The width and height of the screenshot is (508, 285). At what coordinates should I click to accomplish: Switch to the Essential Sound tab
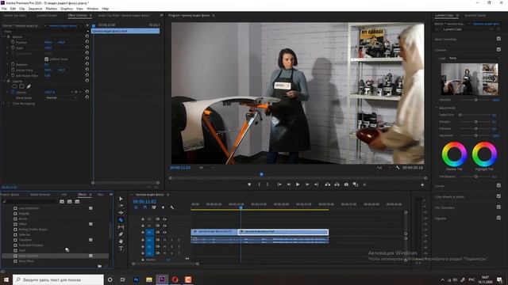point(475,15)
